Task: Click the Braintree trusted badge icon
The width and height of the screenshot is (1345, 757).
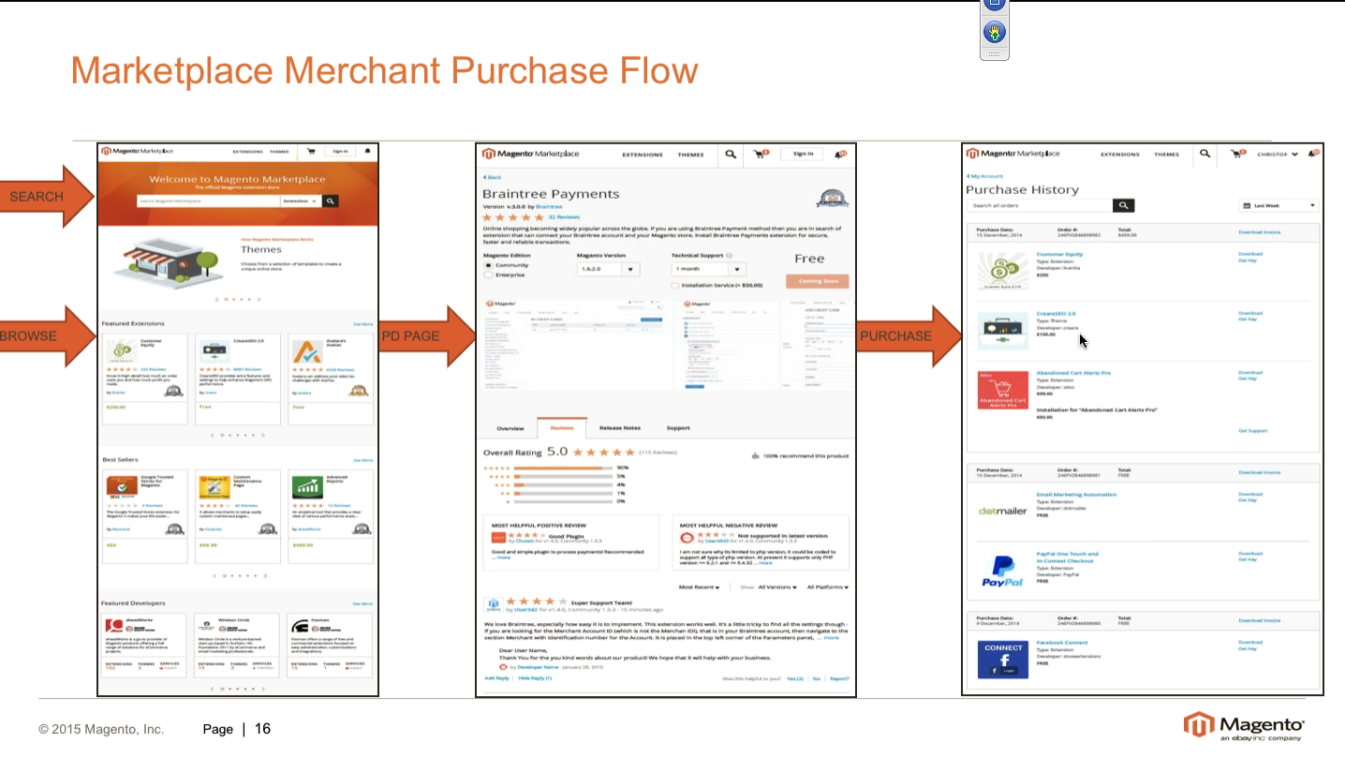Action: click(x=832, y=199)
